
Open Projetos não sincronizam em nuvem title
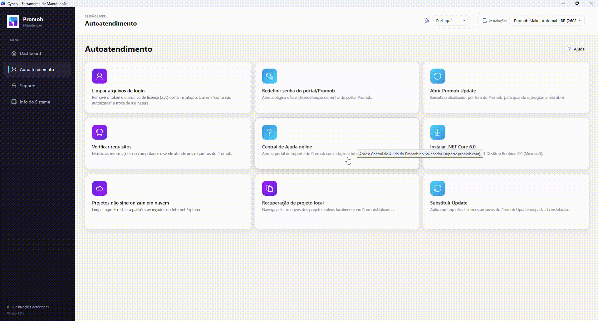(130, 203)
